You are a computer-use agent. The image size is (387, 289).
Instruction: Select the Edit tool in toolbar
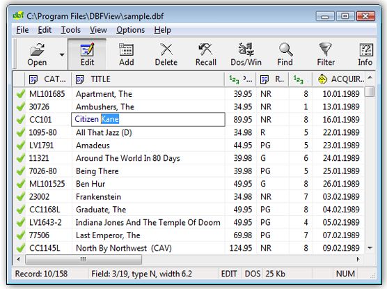(x=87, y=49)
